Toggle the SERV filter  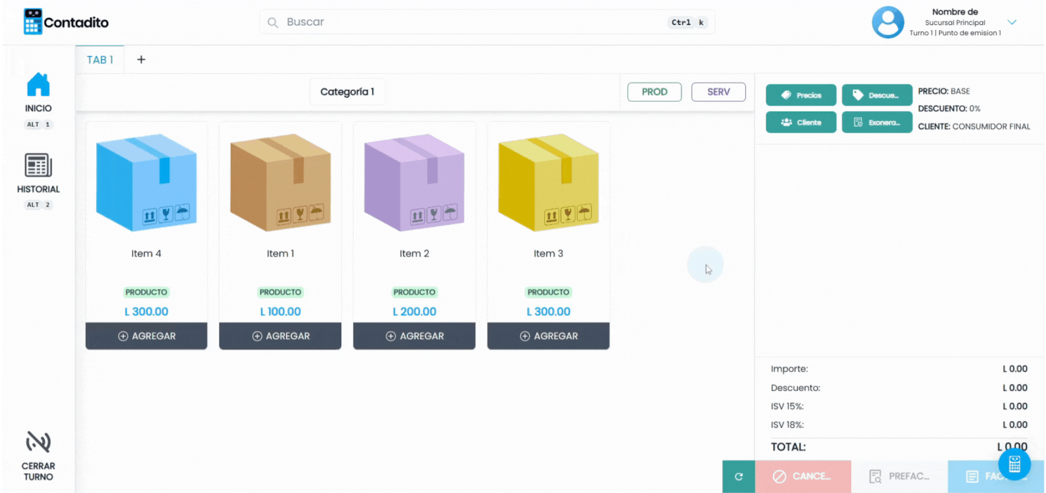pos(719,92)
